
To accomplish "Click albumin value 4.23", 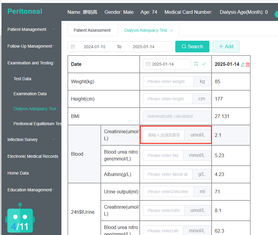I will pos(219,175).
